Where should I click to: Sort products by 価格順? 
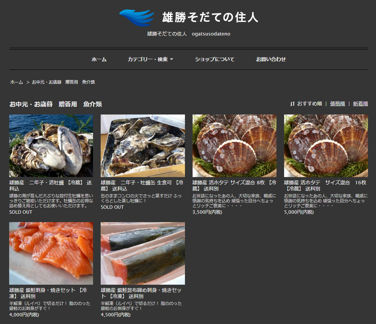[337, 104]
